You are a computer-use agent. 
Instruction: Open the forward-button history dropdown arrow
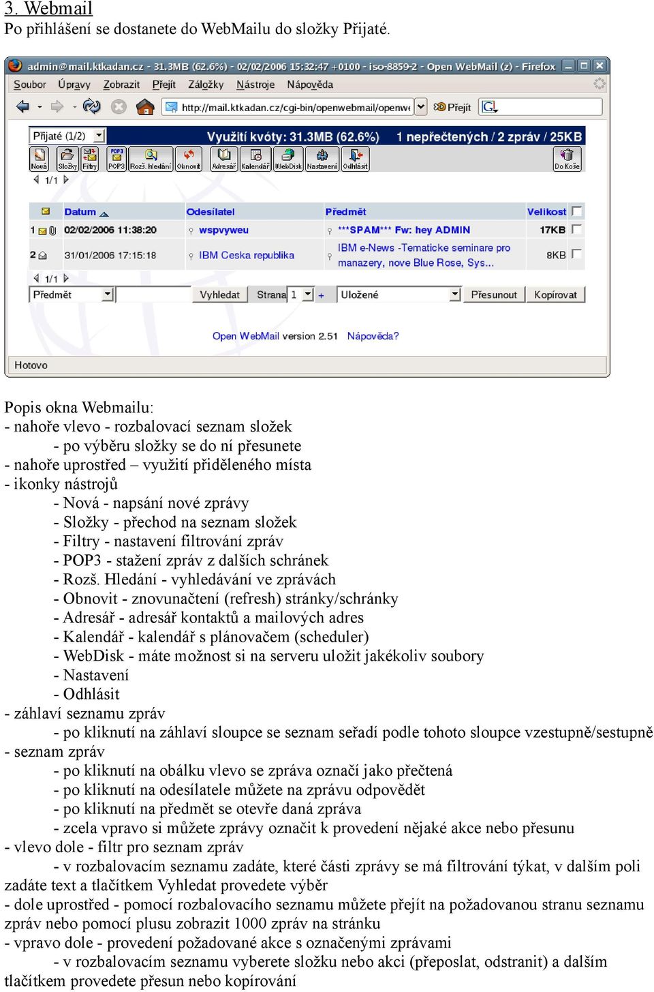point(74,107)
